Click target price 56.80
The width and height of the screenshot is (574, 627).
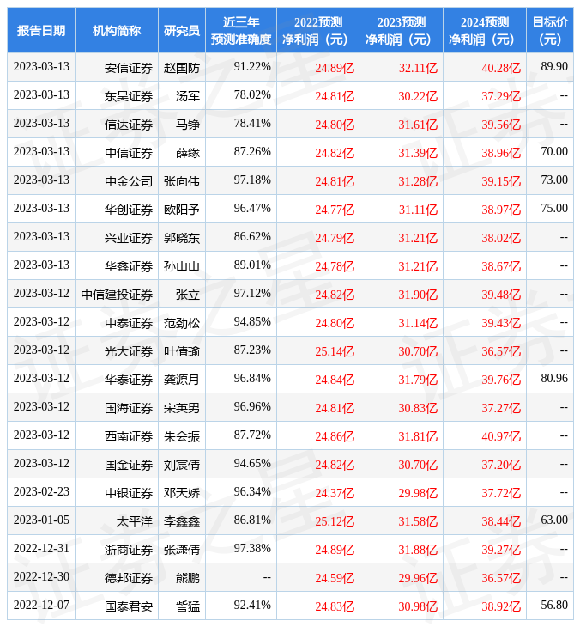[x=554, y=606]
